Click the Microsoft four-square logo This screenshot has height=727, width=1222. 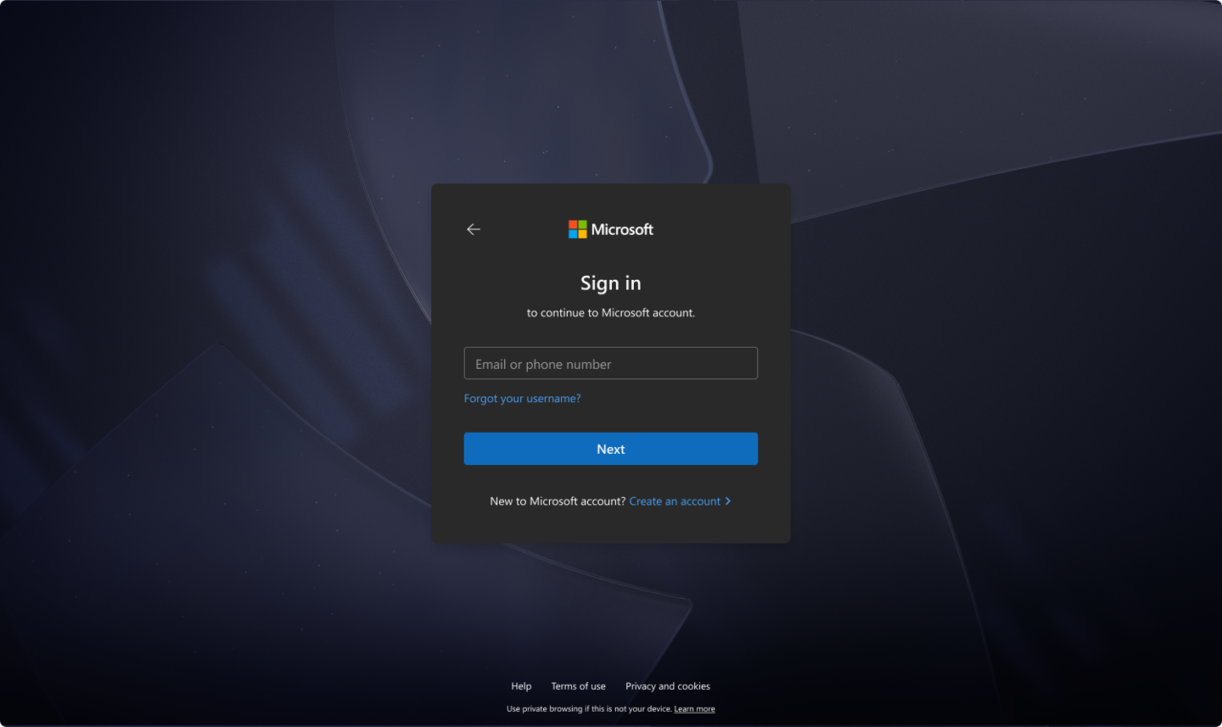(x=577, y=229)
